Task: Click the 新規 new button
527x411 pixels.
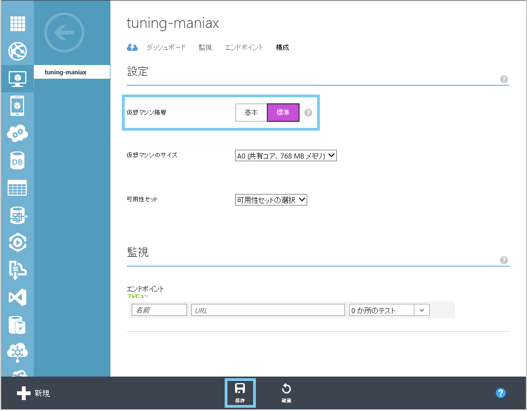Action: click(x=33, y=393)
